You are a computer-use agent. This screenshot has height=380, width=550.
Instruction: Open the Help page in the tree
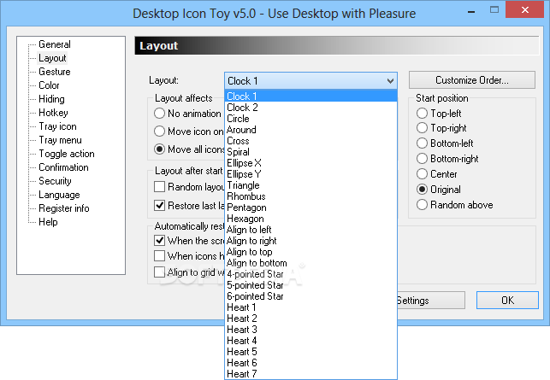tap(48, 222)
